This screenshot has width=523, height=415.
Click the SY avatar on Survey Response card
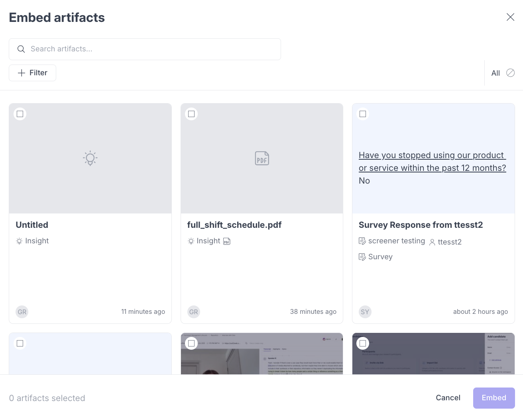point(365,312)
